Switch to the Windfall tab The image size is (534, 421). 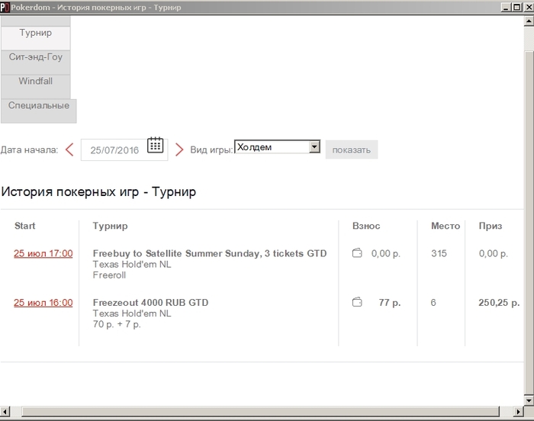point(35,87)
